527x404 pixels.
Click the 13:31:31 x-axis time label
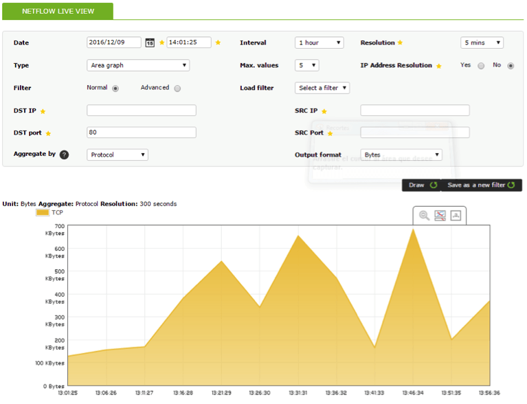tap(298, 393)
